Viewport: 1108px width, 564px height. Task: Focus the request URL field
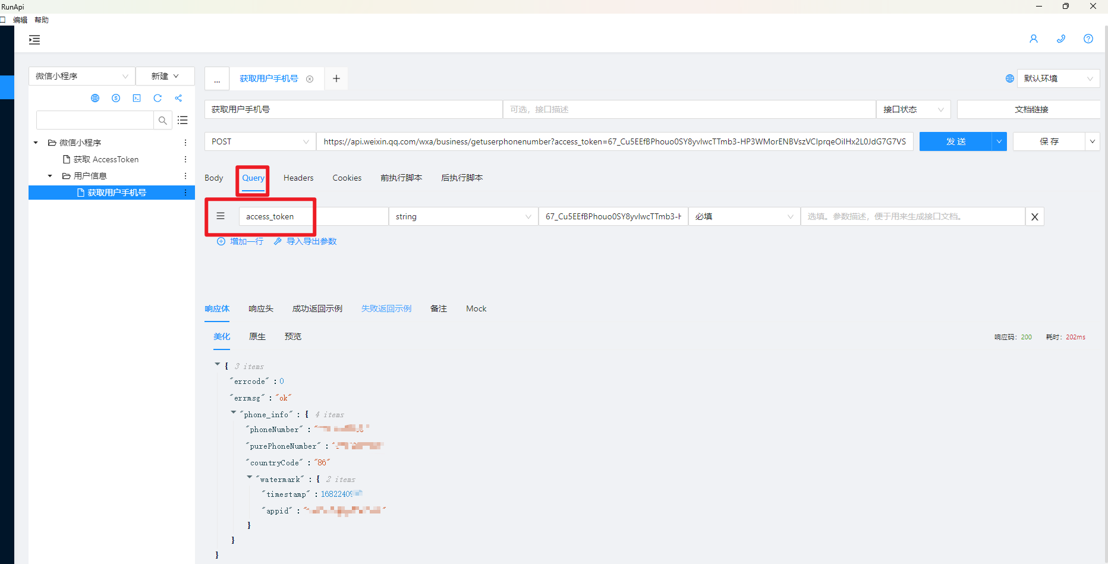coord(615,141)
